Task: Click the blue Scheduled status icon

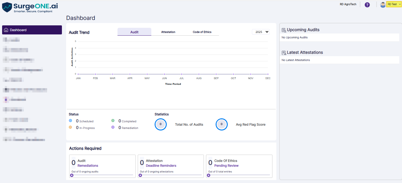Action: coord(71,121)
